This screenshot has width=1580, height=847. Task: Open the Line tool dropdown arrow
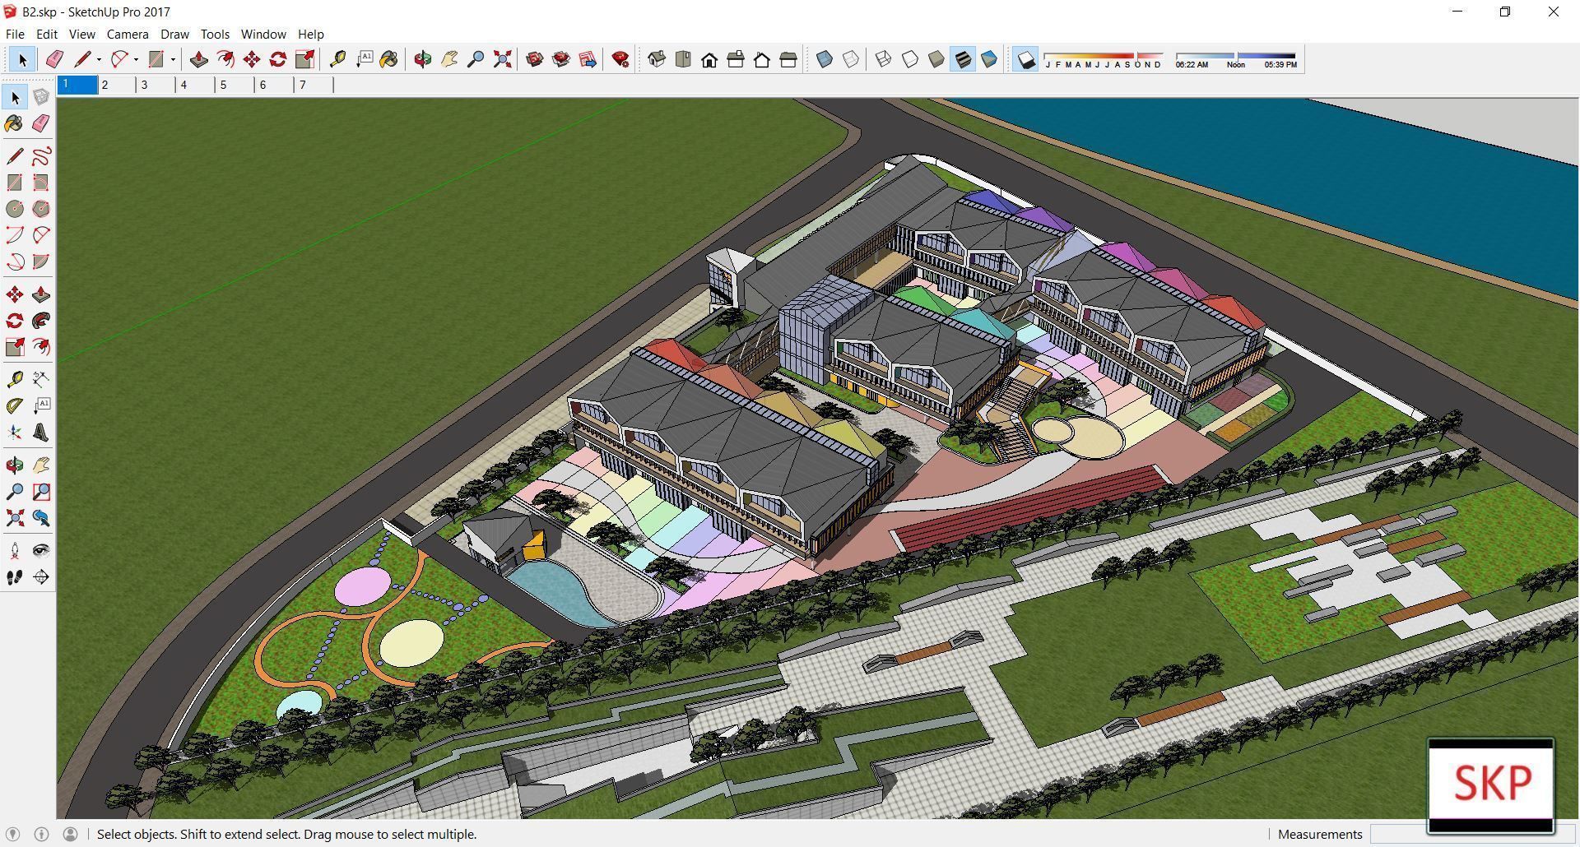coord(99,59)
